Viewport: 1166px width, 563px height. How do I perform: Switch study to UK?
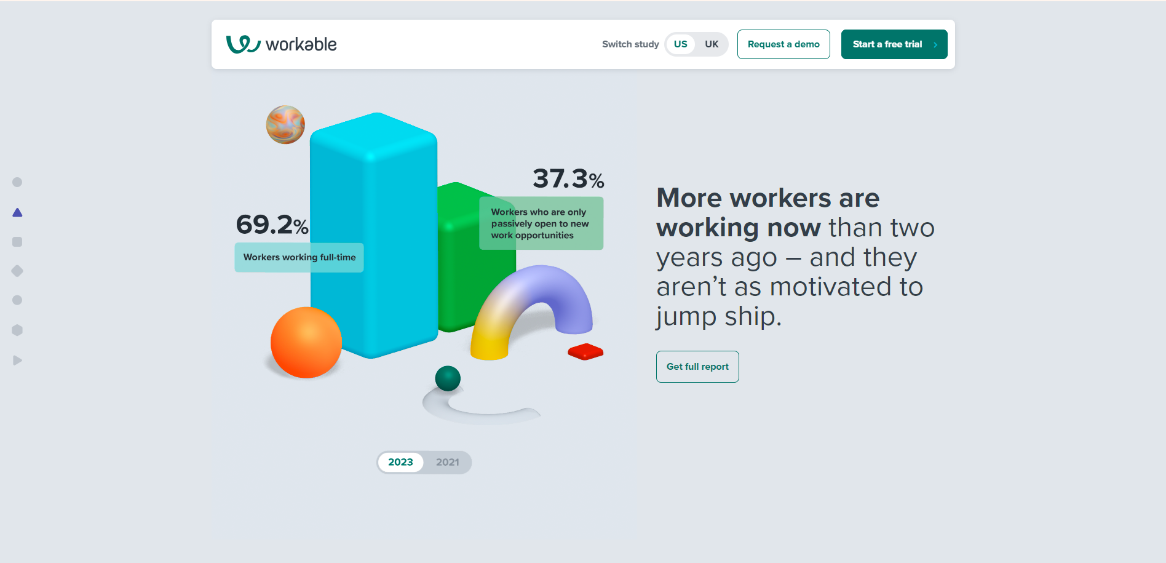[712, 44]
